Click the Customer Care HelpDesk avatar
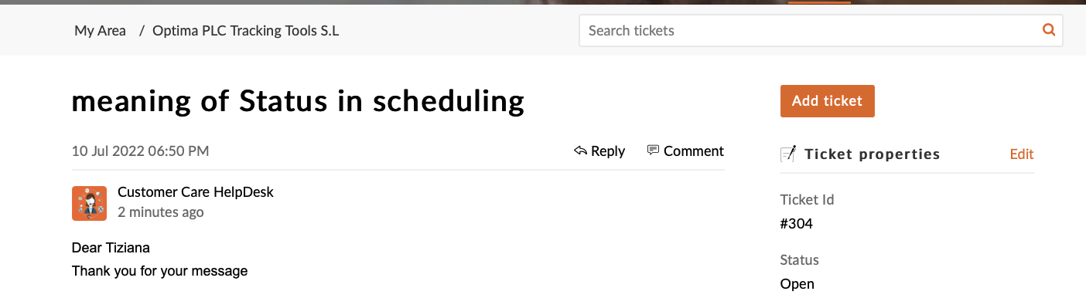Image resolution: width=1086 pixels, height=298 pixels. click(x=89, y=203)
